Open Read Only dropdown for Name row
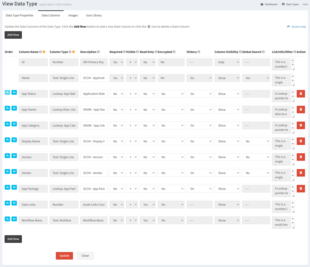 [148, 78]
